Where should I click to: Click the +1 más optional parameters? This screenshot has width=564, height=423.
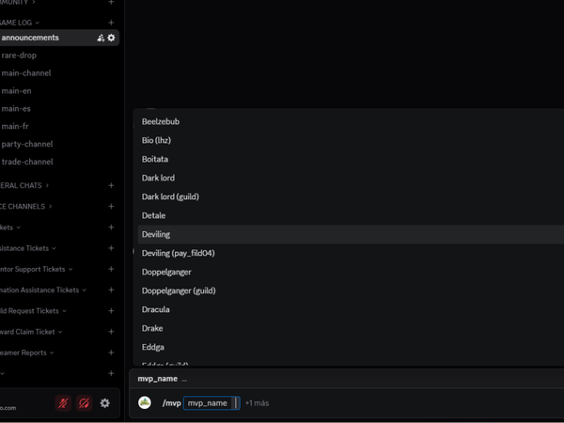tap(257, 403)
